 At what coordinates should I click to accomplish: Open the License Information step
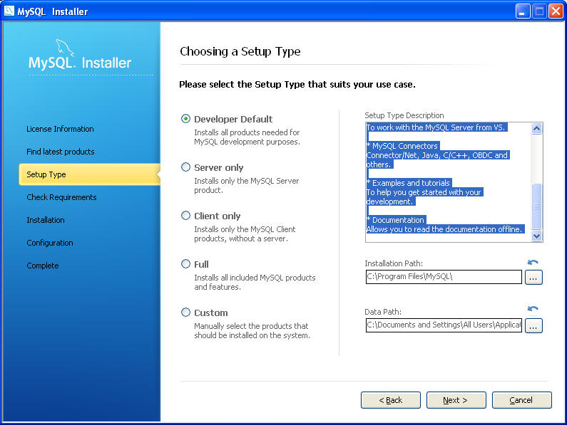(x=60, y=129)
